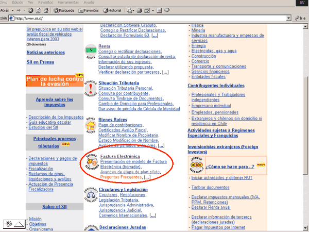Open the Preguntas Frecuentes link
309x232 pixels.
[122, 177]
